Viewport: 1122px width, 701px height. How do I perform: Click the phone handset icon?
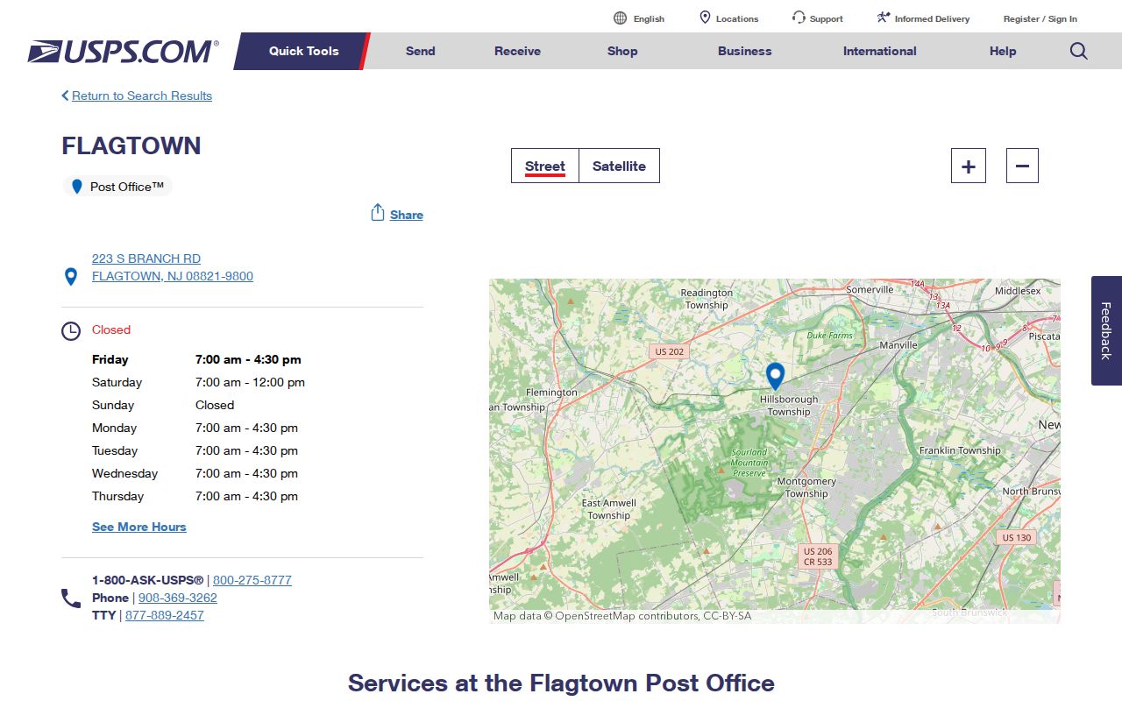[x=71, y=598]
